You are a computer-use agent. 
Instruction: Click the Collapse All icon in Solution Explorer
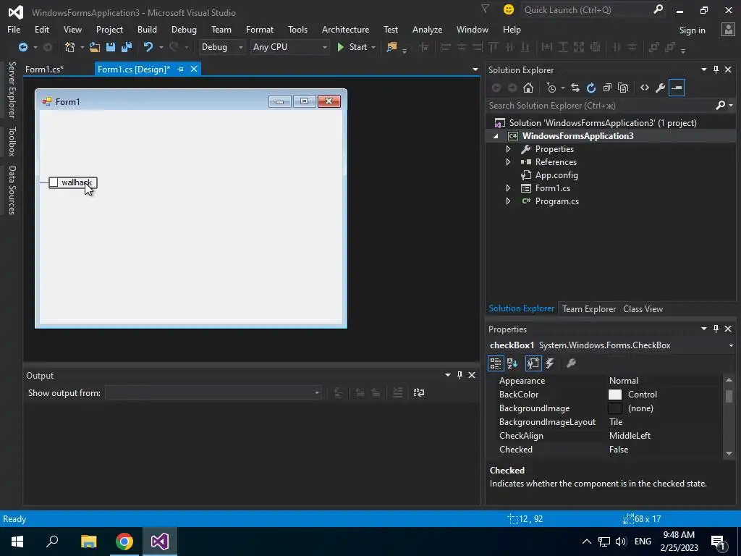[x=607, y=88]
